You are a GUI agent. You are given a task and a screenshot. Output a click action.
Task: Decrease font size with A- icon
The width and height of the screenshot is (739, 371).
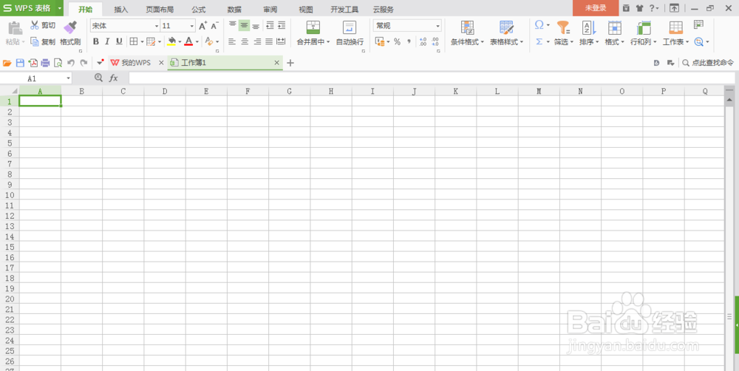tap(214, 26)
